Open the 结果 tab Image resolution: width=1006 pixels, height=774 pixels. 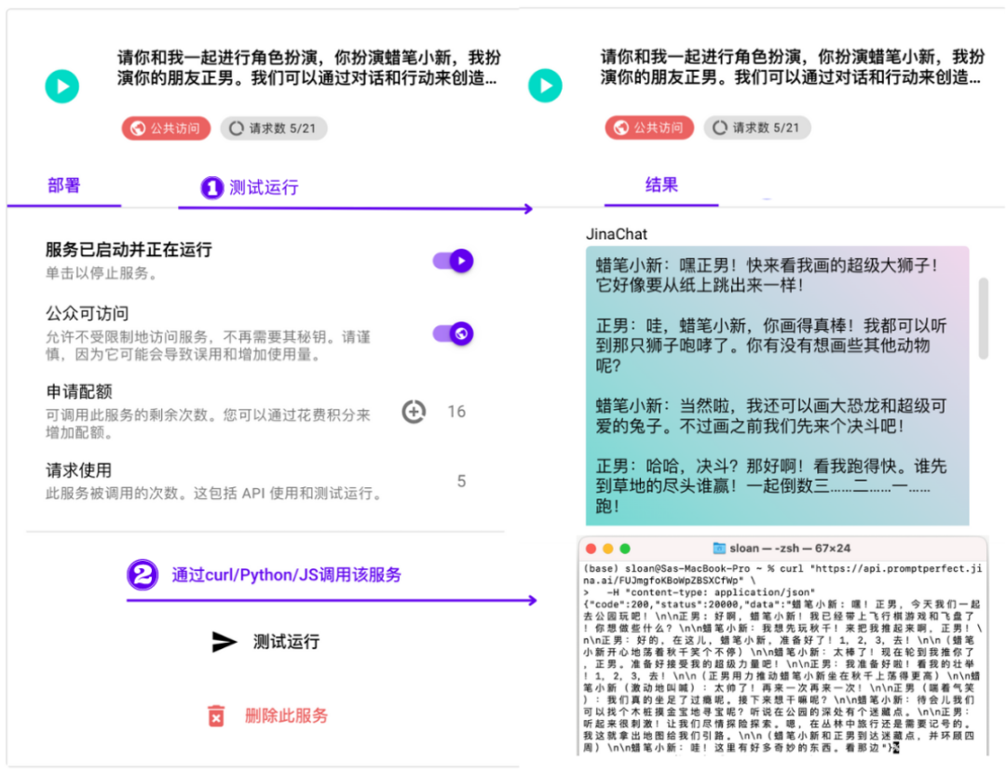[x=661, y=185]
